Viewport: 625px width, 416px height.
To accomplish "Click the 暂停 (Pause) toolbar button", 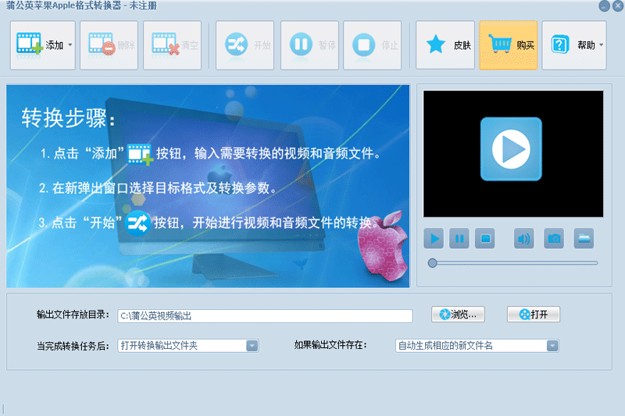I will click(x=309, y=45).
